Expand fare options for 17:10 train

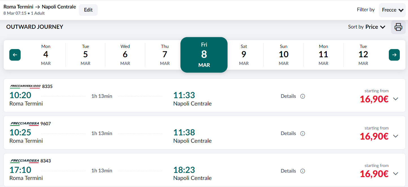click(x=396, y=174)
